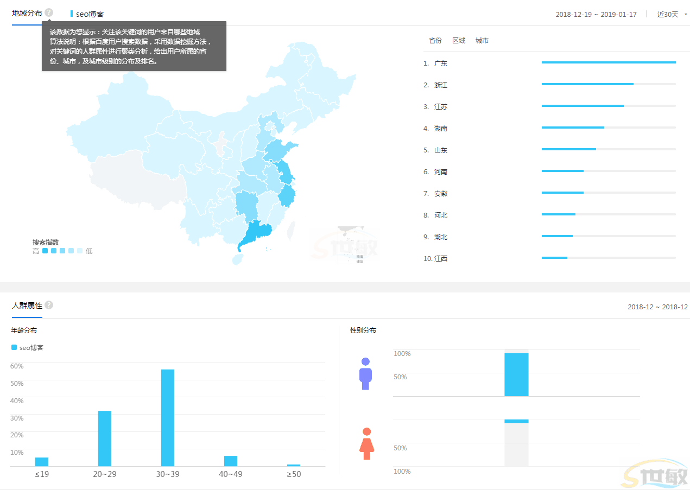Click Hainan island on the map
This screenshot has height=490, width=690.
click(x=237, y=259)
